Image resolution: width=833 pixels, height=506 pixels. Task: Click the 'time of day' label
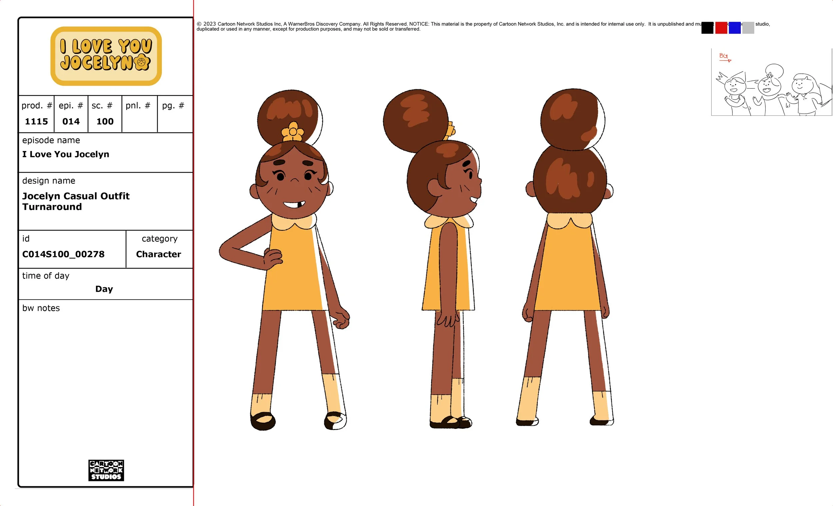(x=46, y=276)
